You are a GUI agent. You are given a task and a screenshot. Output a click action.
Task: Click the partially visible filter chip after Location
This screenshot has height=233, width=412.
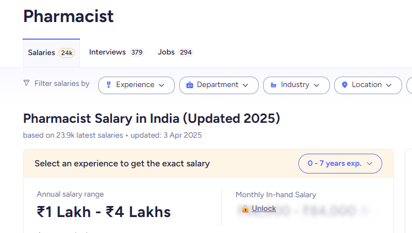pos(409,85)
